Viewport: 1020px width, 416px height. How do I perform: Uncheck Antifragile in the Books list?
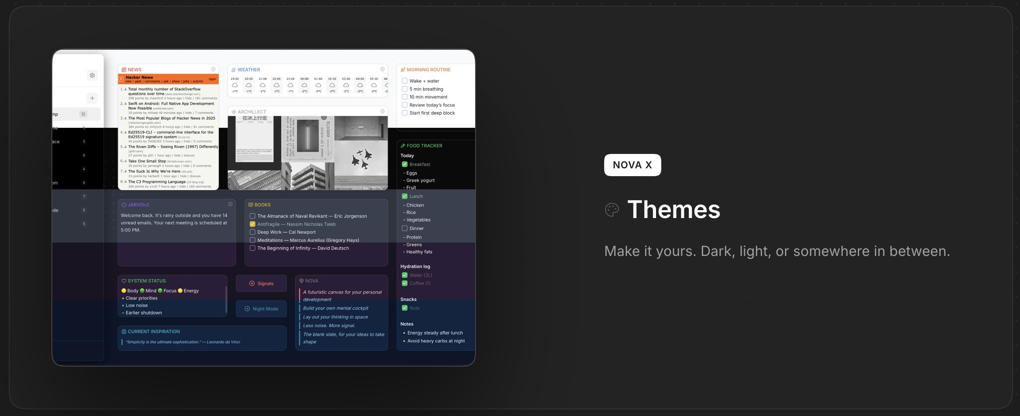point(253,224)
